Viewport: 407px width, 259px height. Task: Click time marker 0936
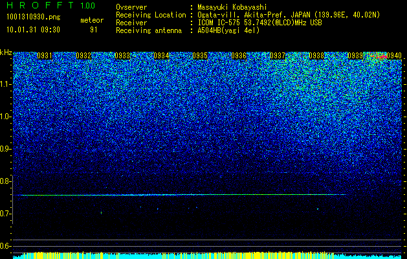[239, 56]
